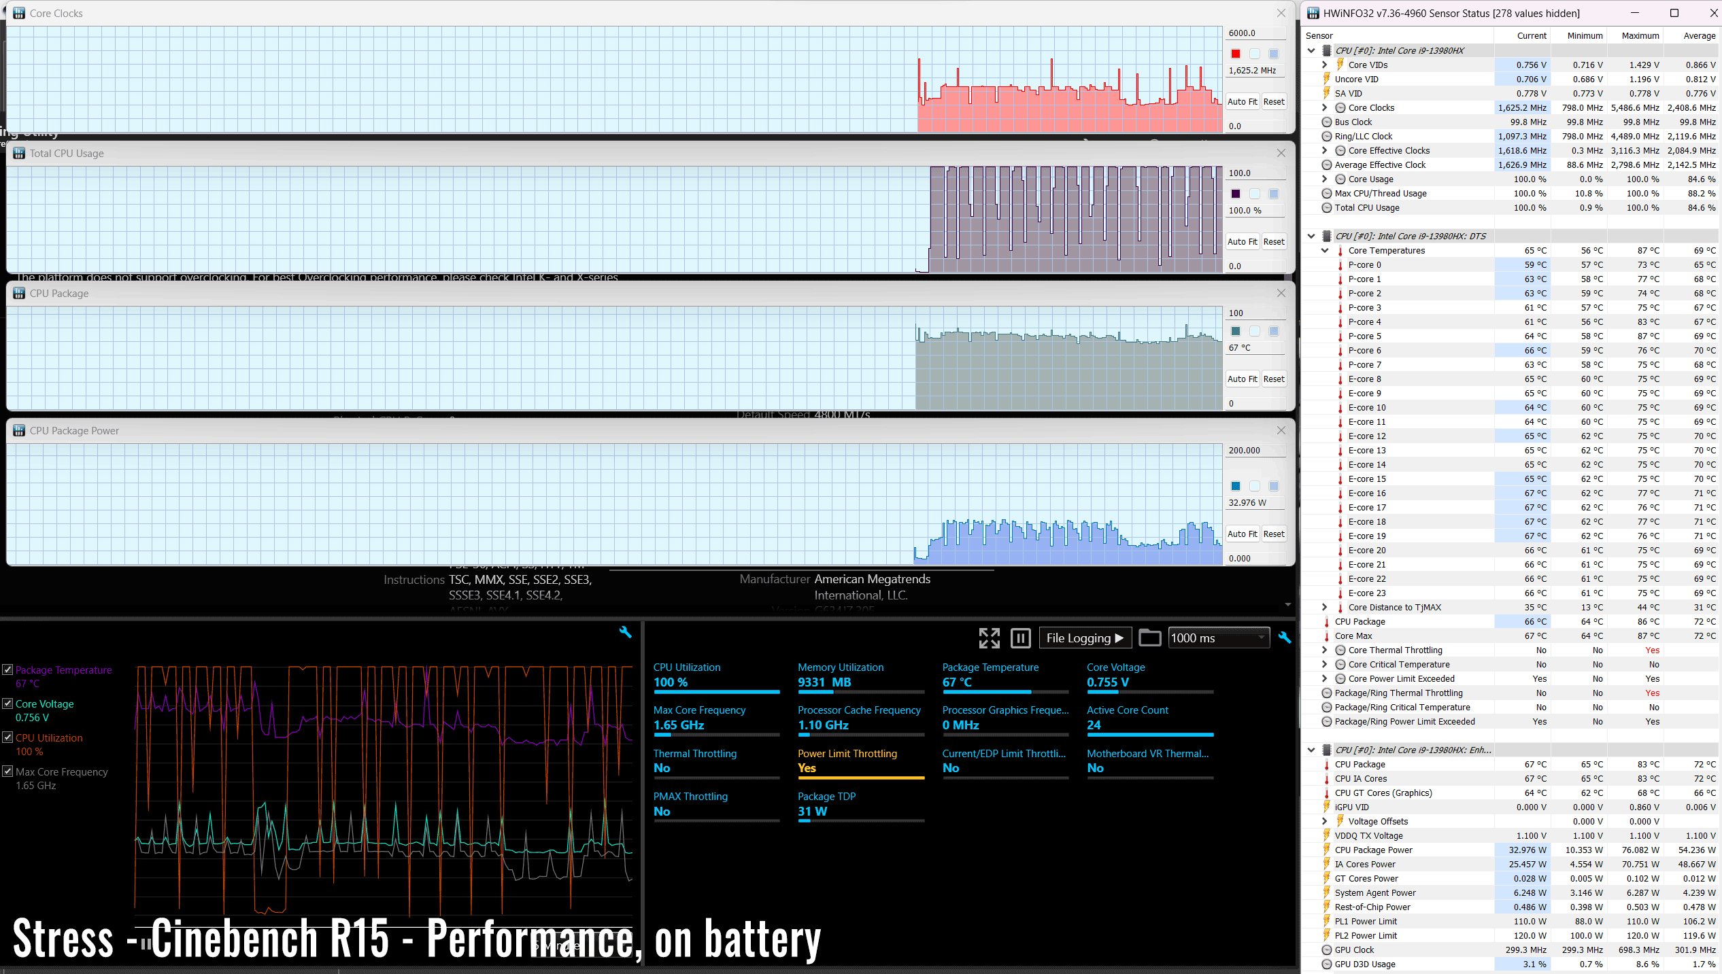Open the 1000 ms polling interval dropdown

point(1218,638)
